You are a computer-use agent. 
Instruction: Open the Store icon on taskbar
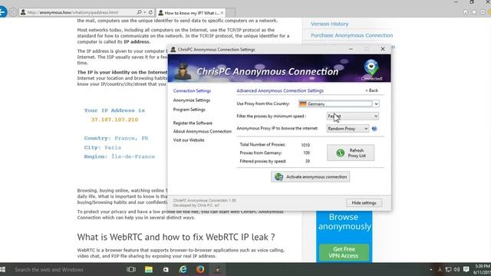166,269
